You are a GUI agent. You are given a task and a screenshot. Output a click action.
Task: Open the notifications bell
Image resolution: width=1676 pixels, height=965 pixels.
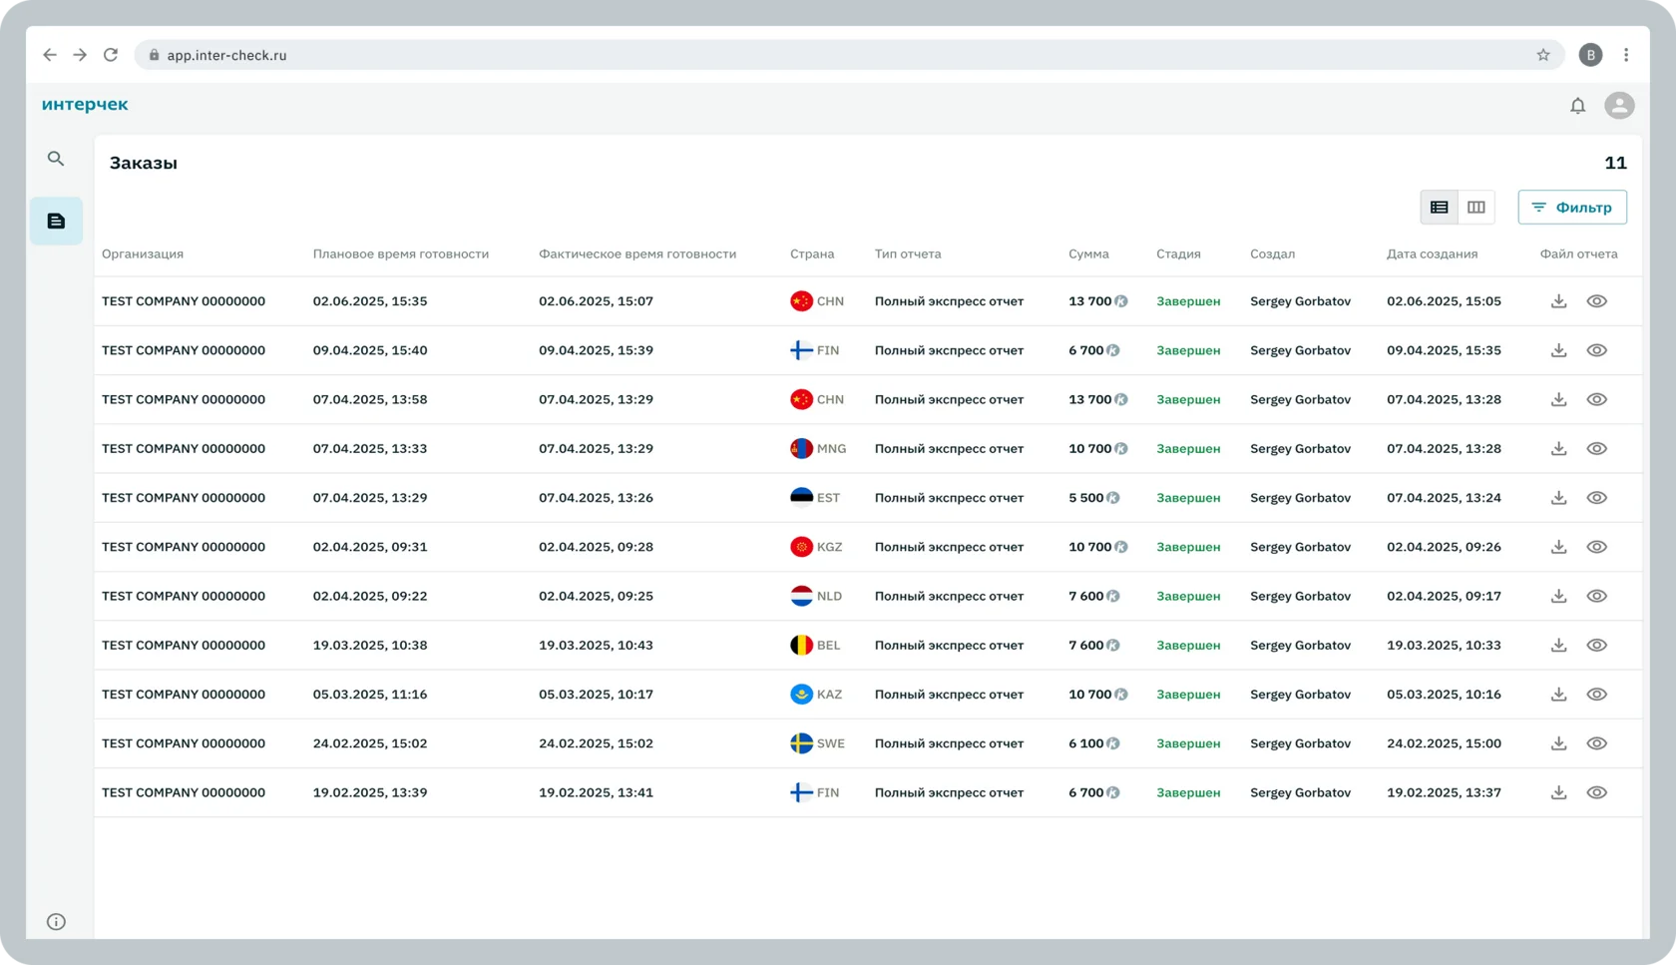pos(1577,106)
